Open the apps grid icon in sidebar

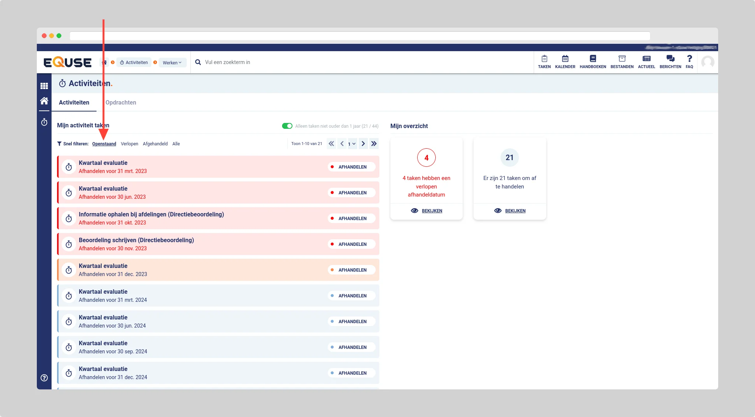44,86
